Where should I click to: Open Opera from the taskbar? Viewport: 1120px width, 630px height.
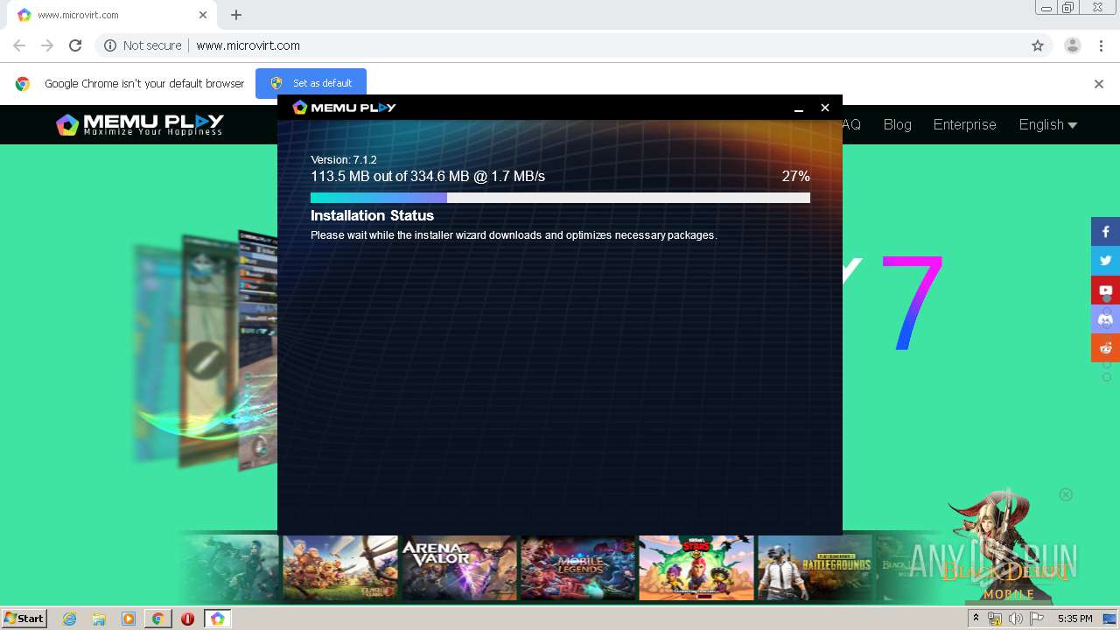[x=187, y=619]
